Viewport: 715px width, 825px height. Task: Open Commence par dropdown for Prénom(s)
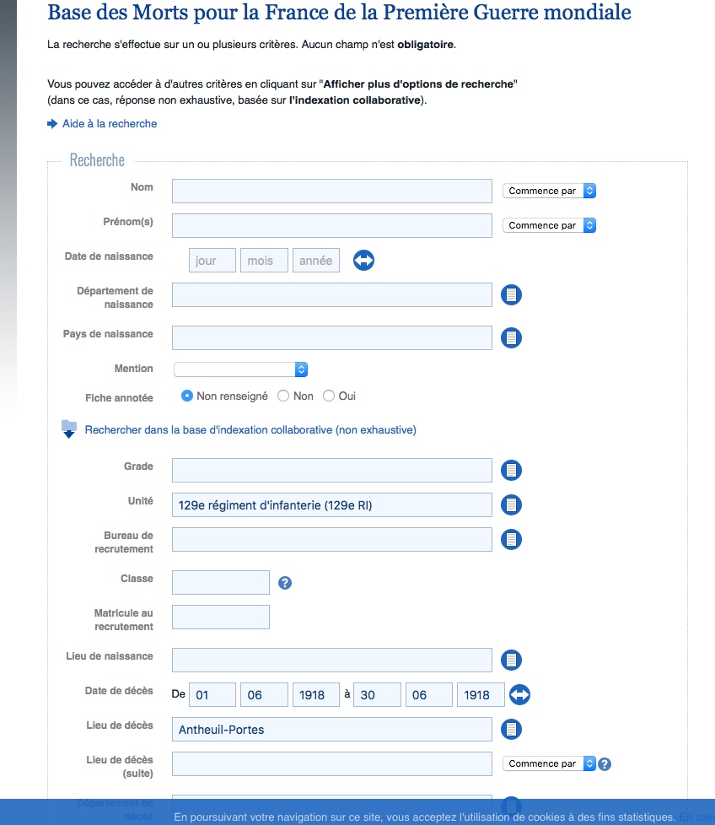[x=549, y=225]
